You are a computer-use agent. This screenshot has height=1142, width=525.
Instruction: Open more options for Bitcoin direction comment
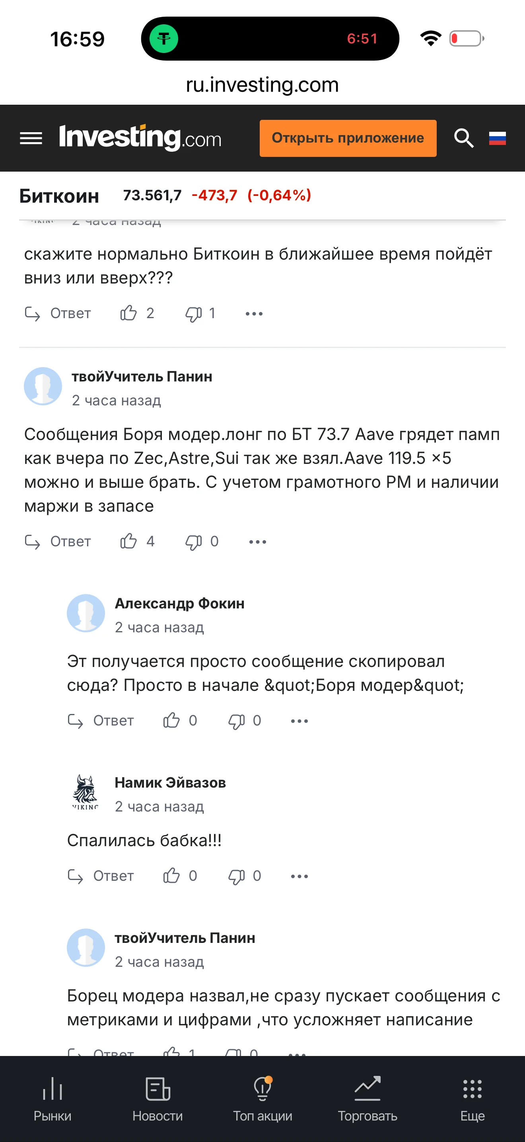tap(254, 314)
